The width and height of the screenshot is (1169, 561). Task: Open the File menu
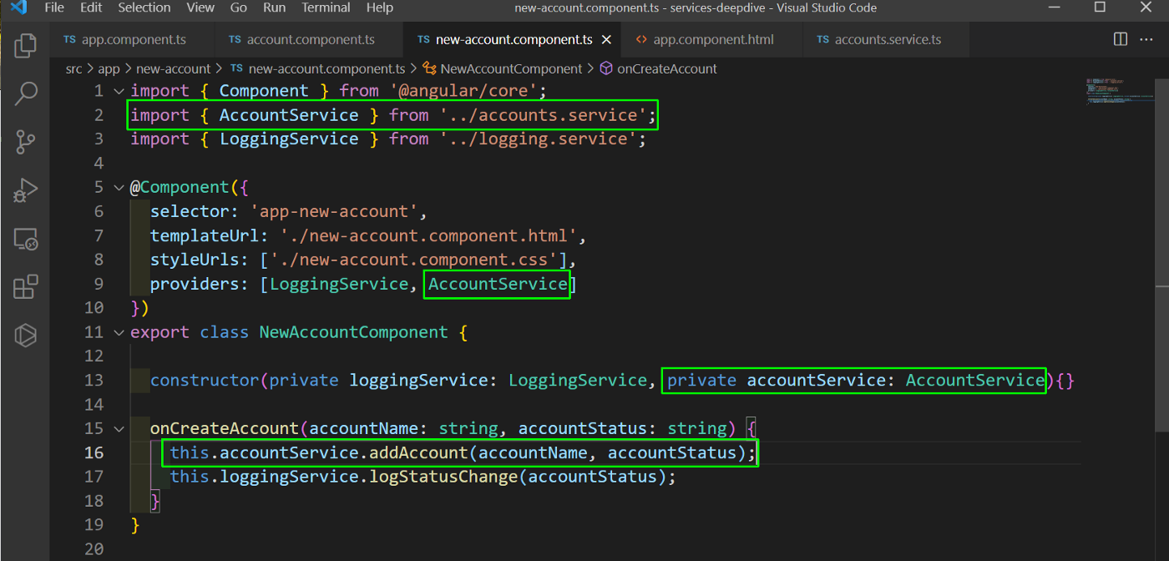(54, 8)
